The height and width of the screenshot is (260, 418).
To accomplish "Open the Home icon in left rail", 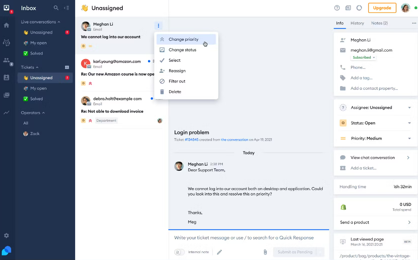I will click(6, 25).
